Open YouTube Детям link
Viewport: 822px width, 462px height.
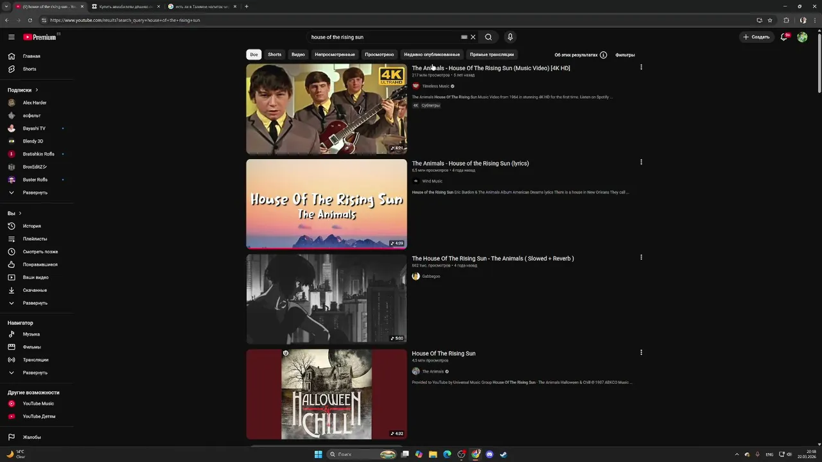coord(37,416)
